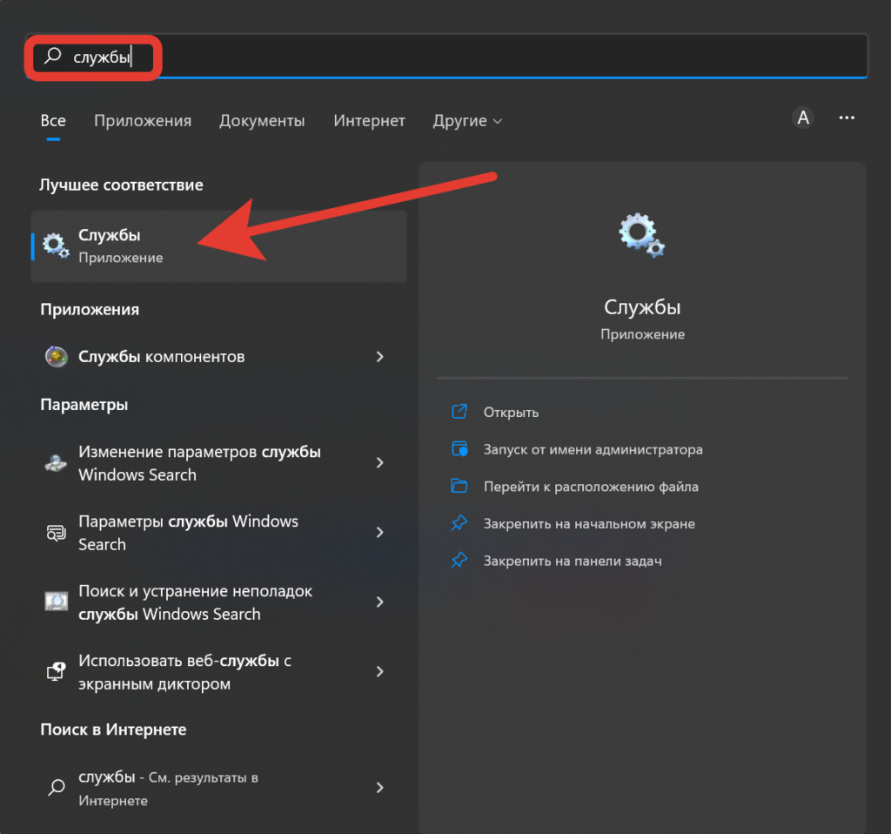891x834 pixels.
Task: Click Открыть in the preview pane
Action: (x=511, y=412)
